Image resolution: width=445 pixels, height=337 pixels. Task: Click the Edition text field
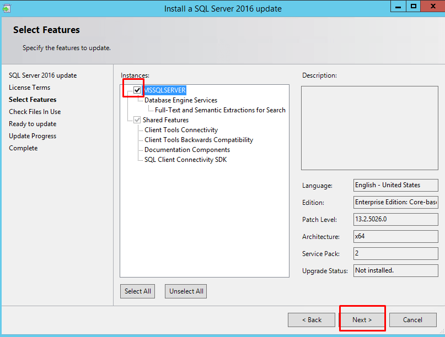tap(396, 202)
